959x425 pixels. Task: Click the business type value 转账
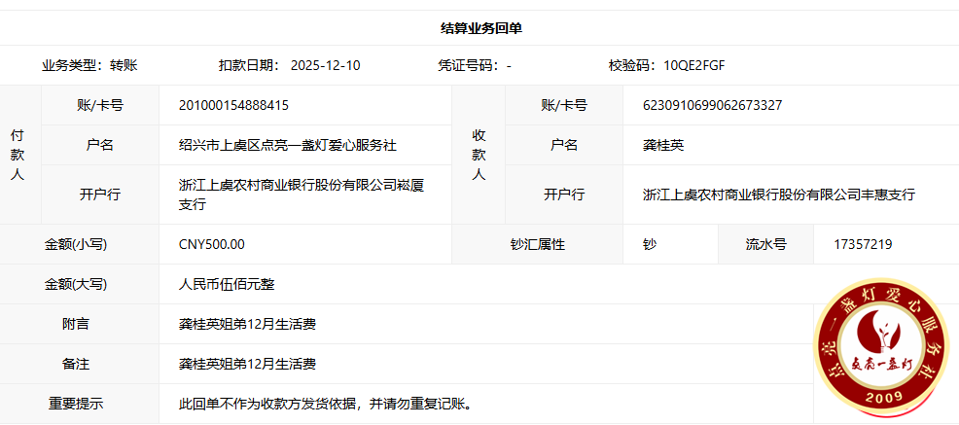124,65
